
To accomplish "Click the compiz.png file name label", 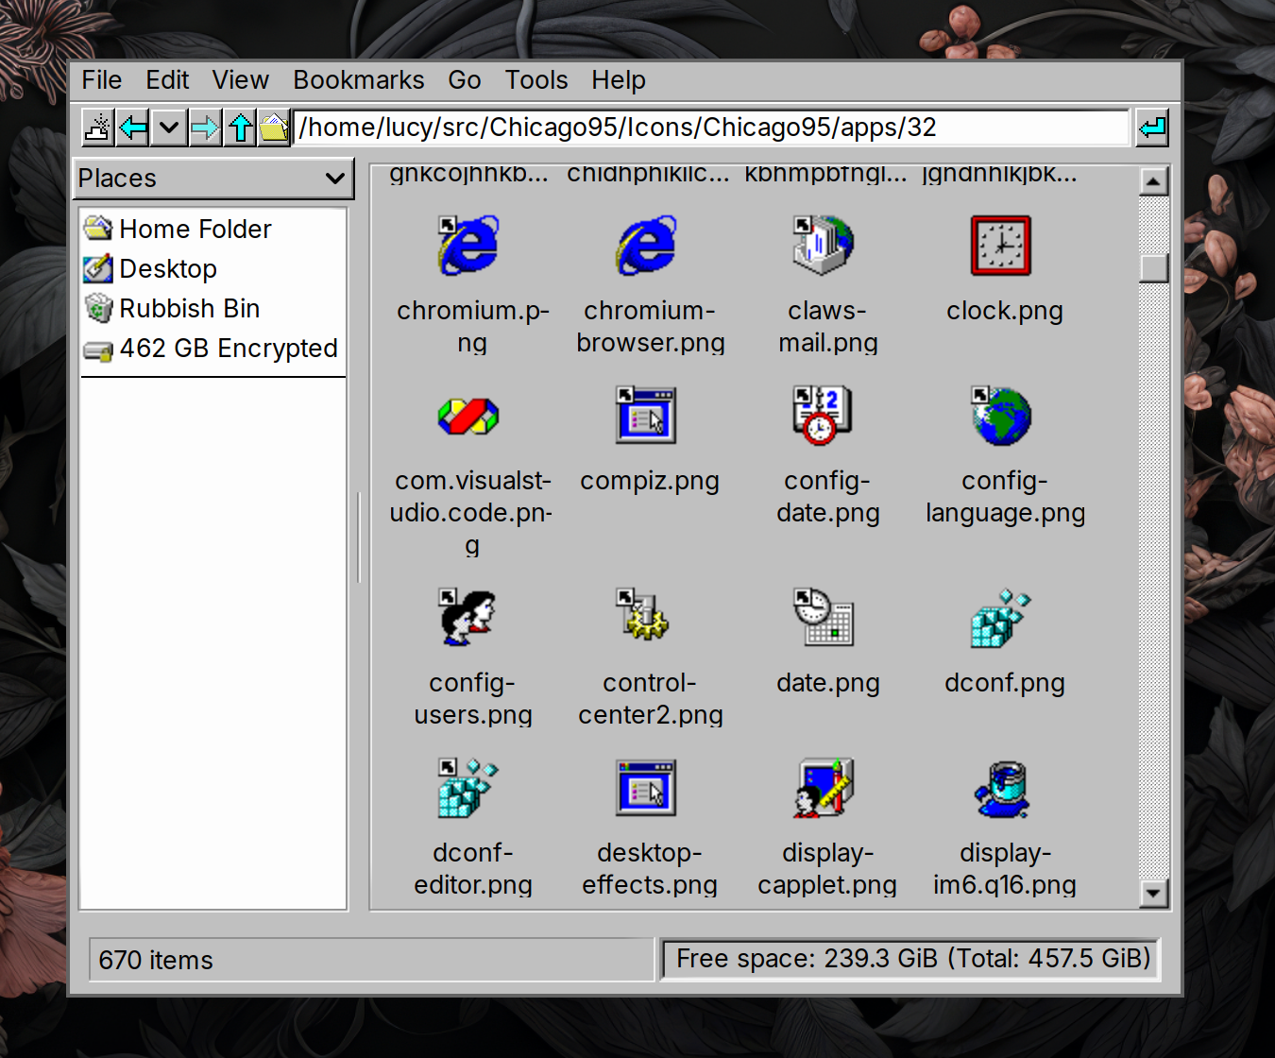I will coord(650,481).
